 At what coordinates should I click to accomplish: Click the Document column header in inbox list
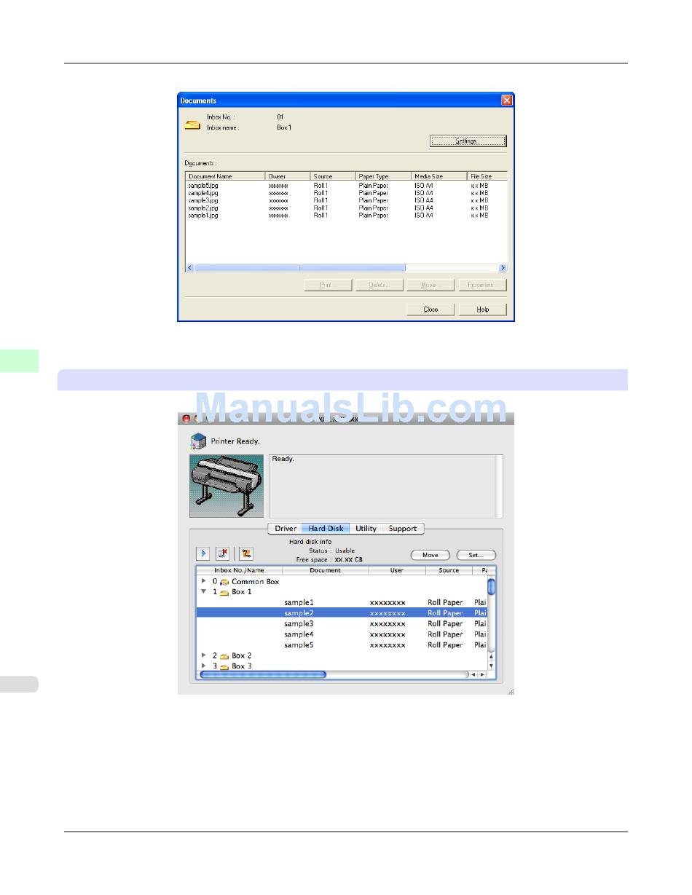(325, 570)
